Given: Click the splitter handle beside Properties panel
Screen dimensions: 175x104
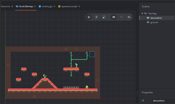Looking at the screenshot, I should [x=137, y=94].
